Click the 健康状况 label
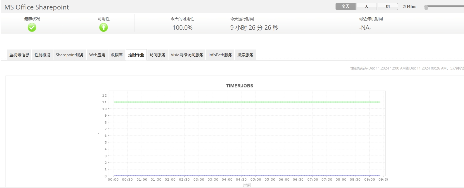This screenshot has height=188, width=464. tap(32, 19)
